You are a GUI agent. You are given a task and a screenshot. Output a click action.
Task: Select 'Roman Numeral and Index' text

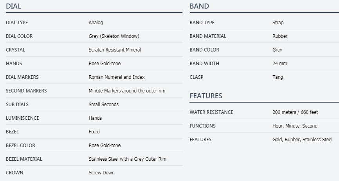tap(117, 77)
